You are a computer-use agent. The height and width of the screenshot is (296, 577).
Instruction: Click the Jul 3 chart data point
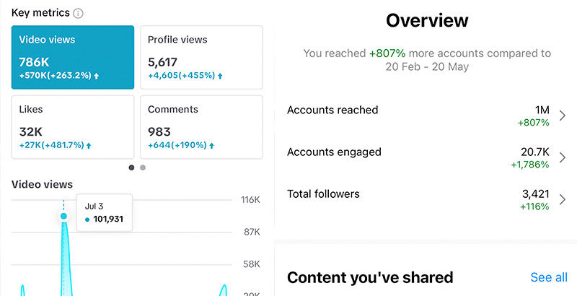[63, 216]
